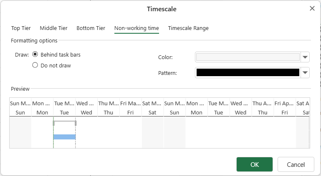This screenshot has width=321, height=176.
Task: Click the 'Thu M...' preview header
Action: 108,104
